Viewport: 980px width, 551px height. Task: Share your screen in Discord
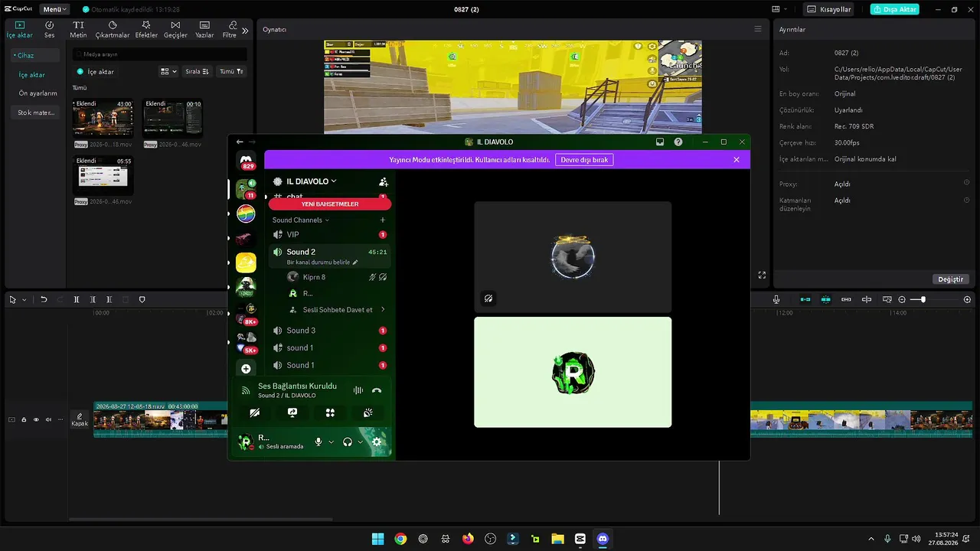click(292, 412)
